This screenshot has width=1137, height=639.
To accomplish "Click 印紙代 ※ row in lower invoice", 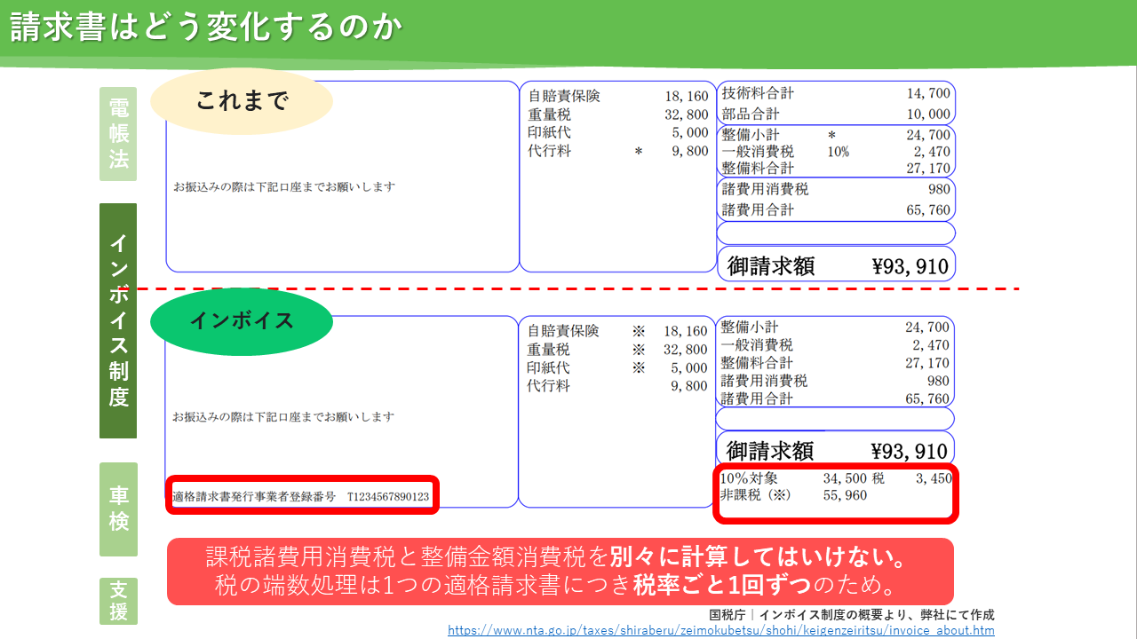I will [618, 367].
